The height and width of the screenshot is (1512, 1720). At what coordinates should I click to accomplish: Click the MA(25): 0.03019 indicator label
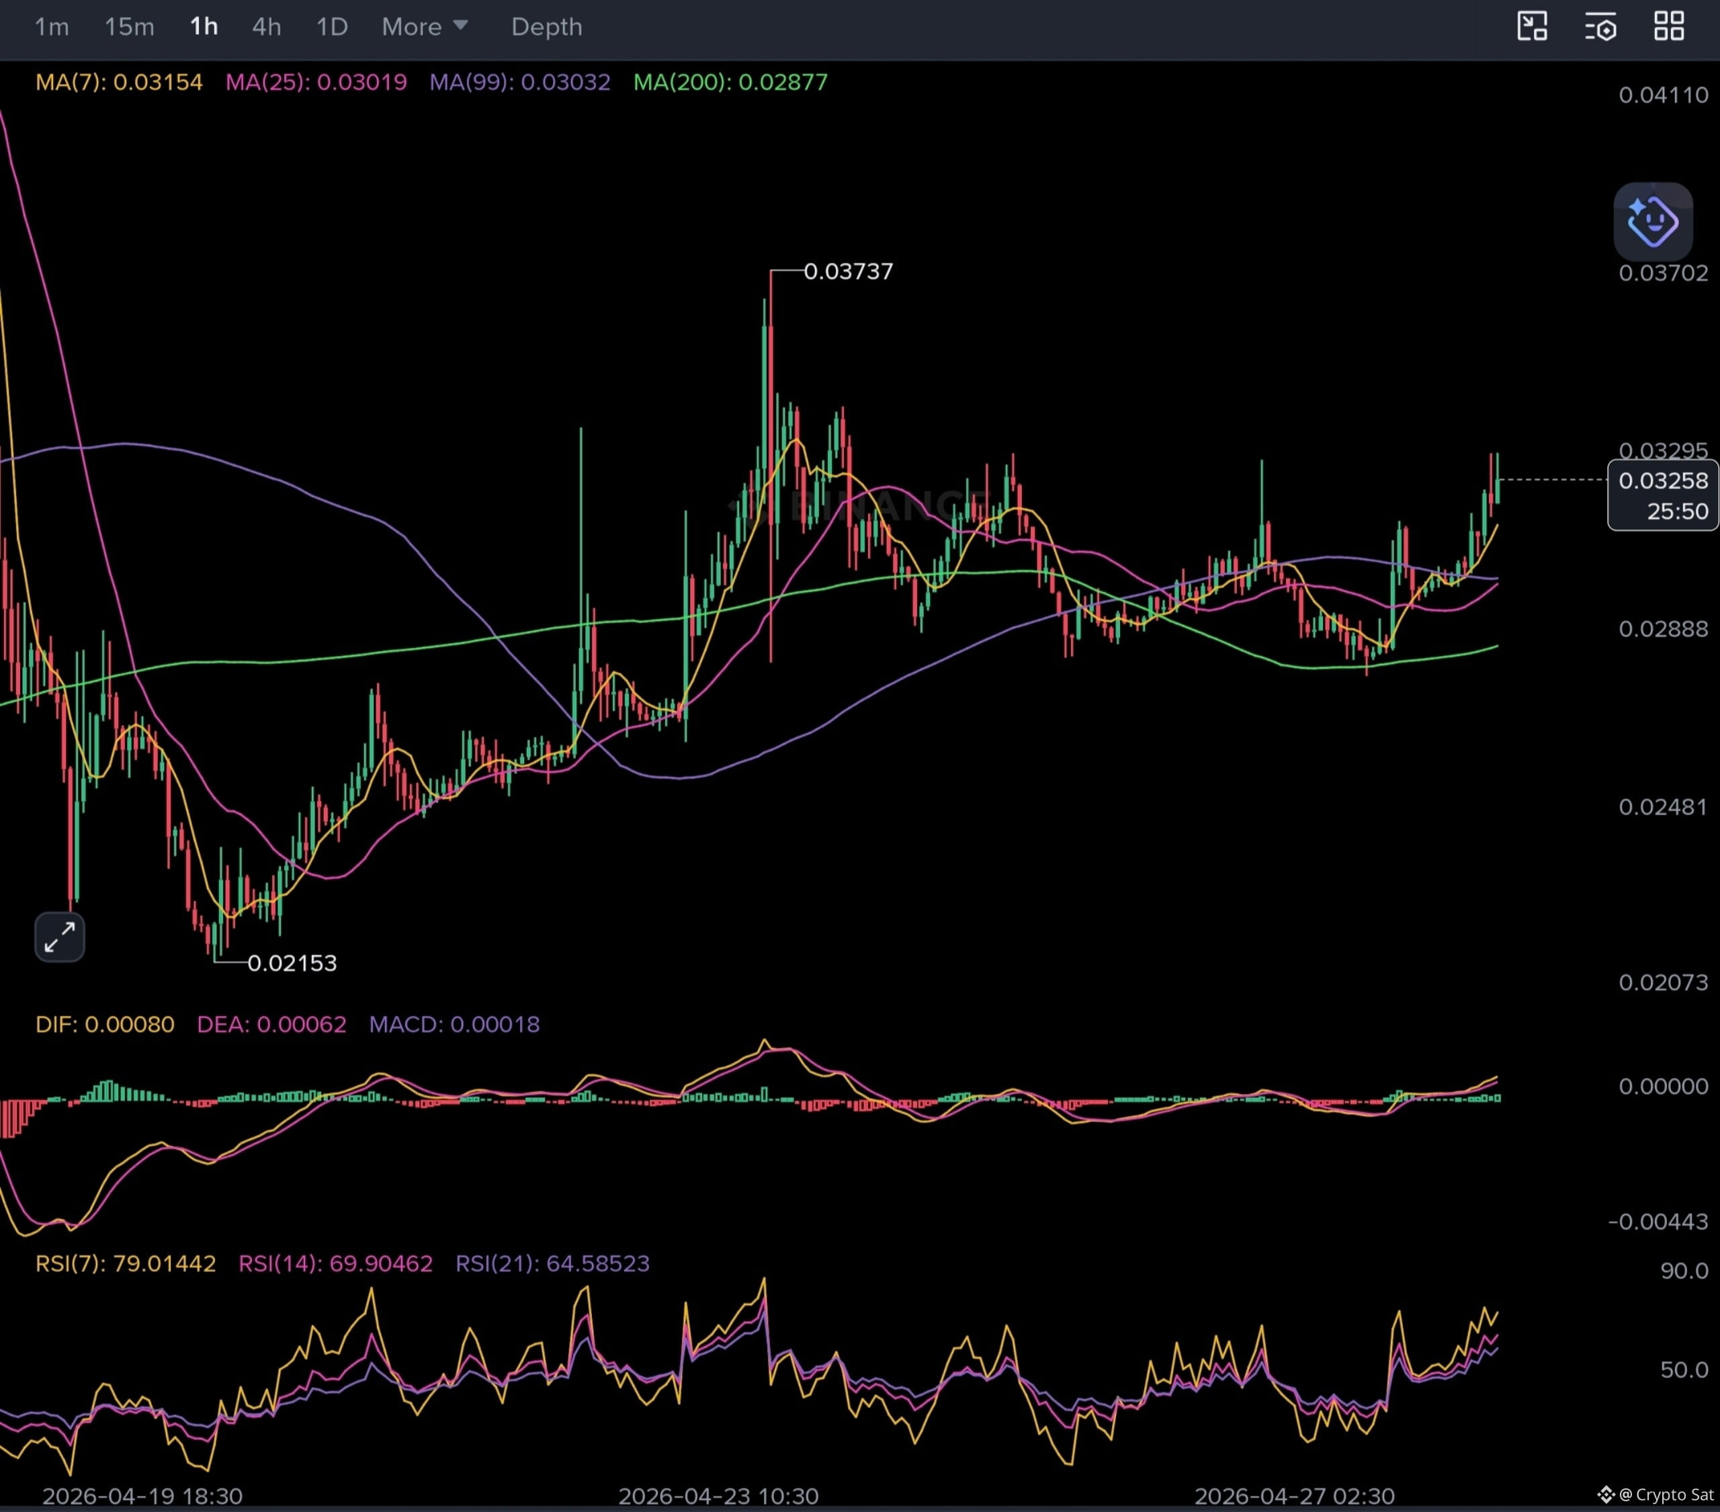coord(316,83)
